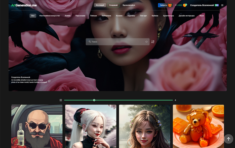Click the coins balance icon

[x=185, y=5]
